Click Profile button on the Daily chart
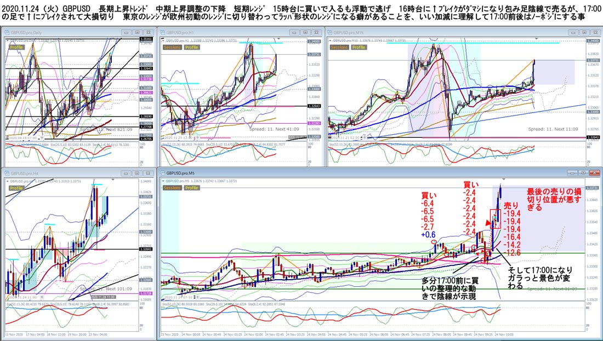The height and width of the screenshot is (341, 603). tap(16, 47)
